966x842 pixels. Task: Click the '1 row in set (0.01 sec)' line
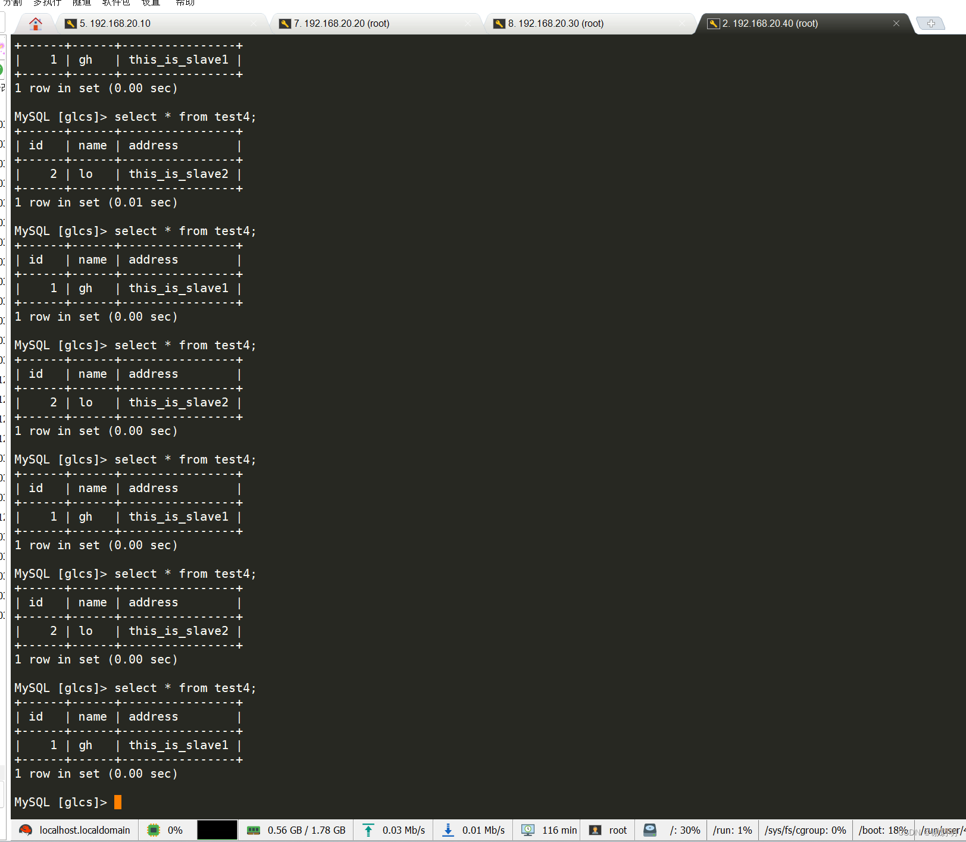(96, 203)
